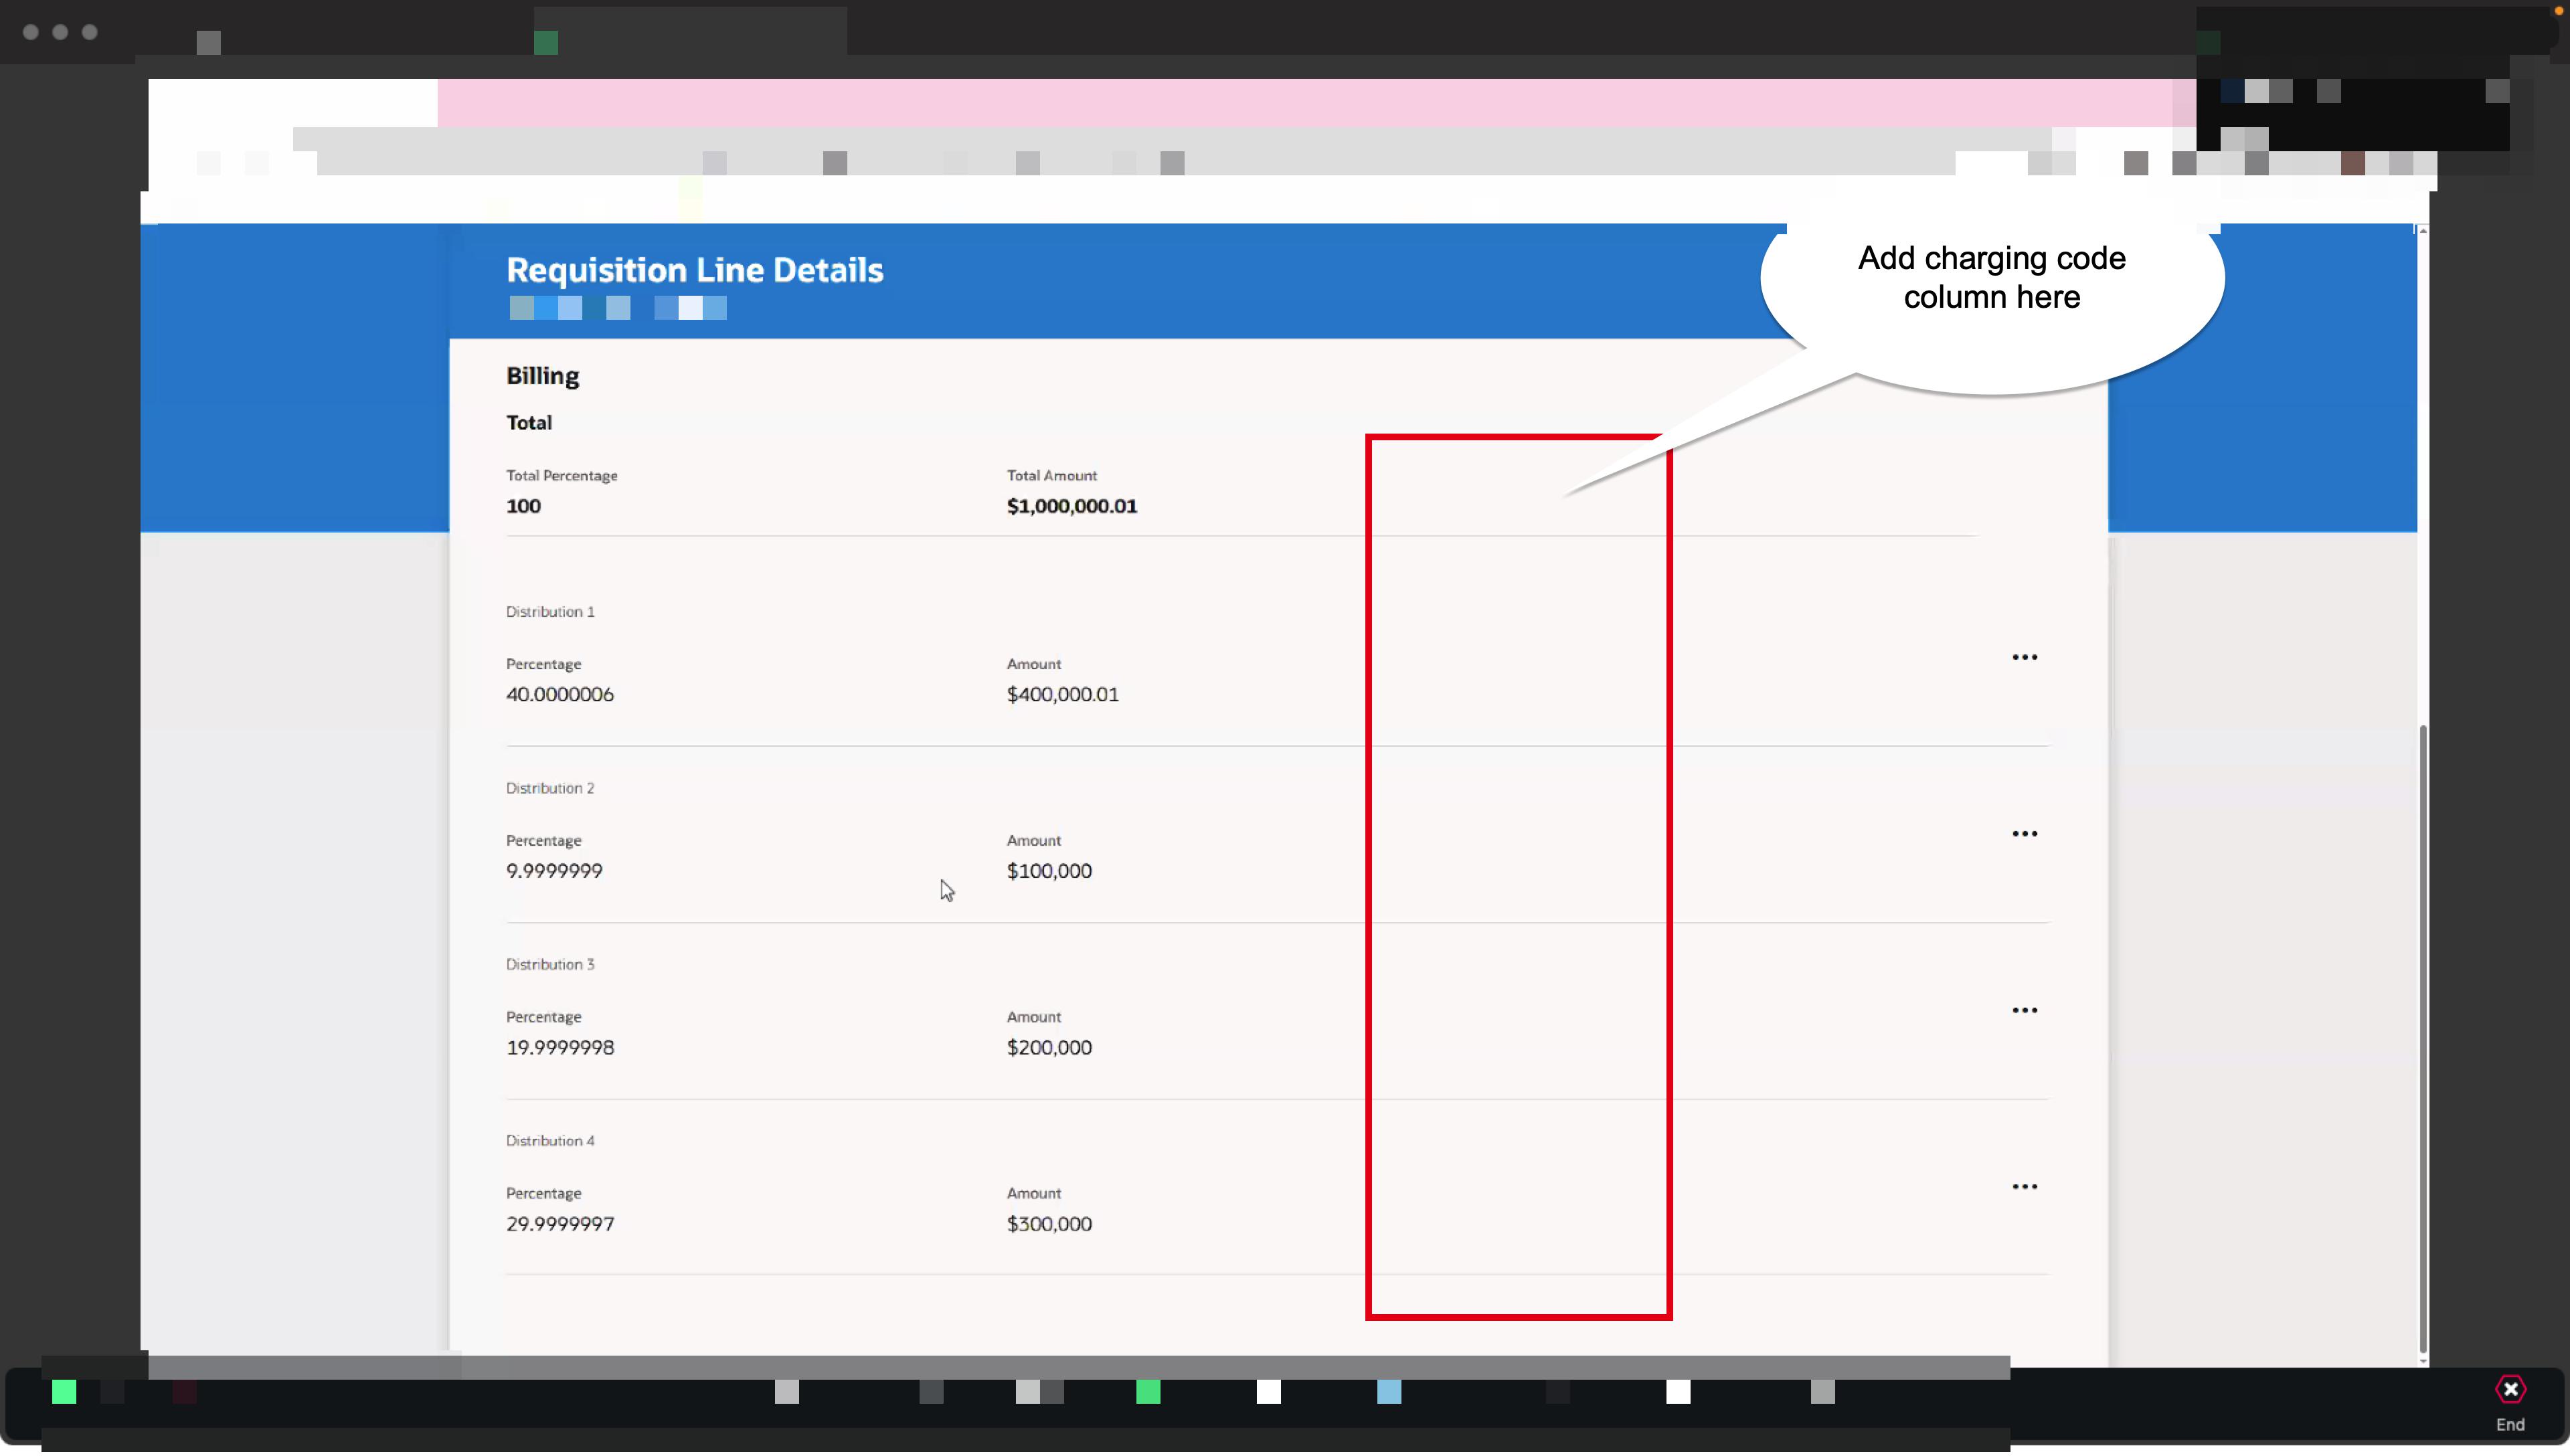Open the ellipsis menu beside the $400,000.01 amount
Screen dimensions: 2570x1456
(x=2025, y=656)
